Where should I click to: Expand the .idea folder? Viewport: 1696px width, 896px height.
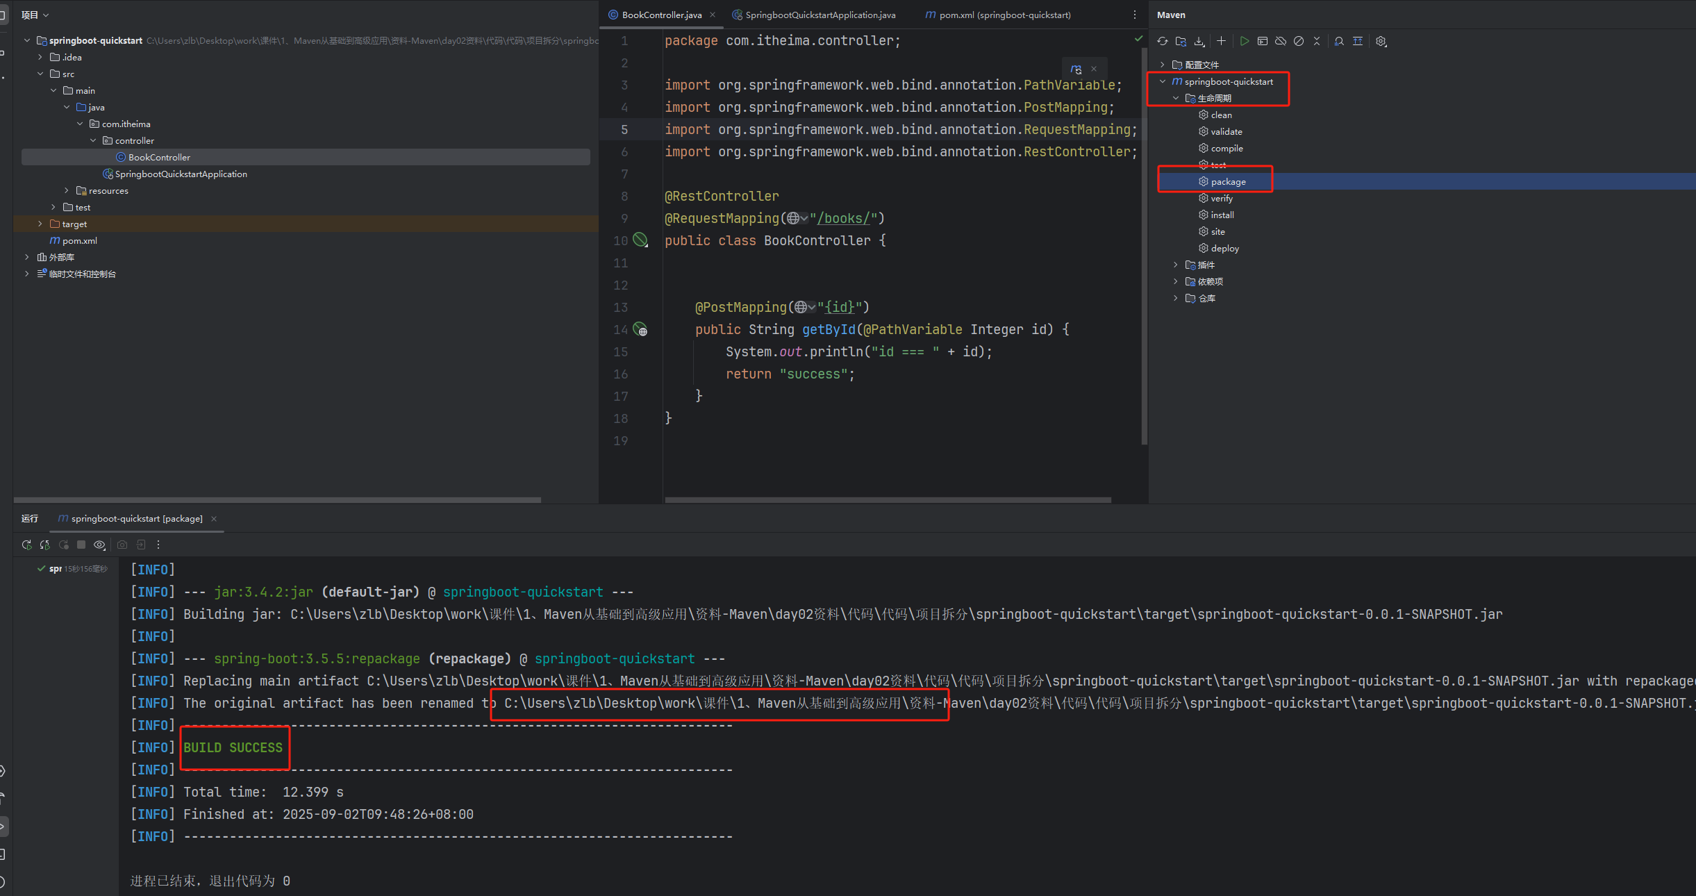40,57
